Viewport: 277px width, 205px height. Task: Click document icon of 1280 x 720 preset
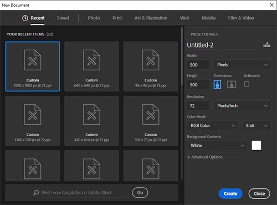click(x=33, y=115)
